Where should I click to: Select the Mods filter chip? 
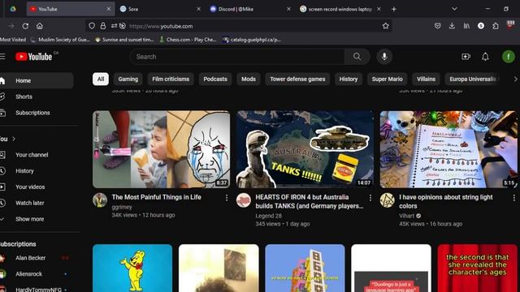pos(249,79)
